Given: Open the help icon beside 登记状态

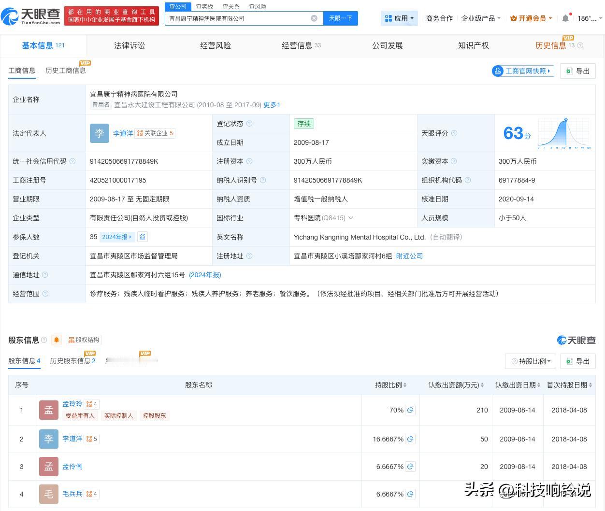Looking at the screenshot, I should [x=249, y=124].
